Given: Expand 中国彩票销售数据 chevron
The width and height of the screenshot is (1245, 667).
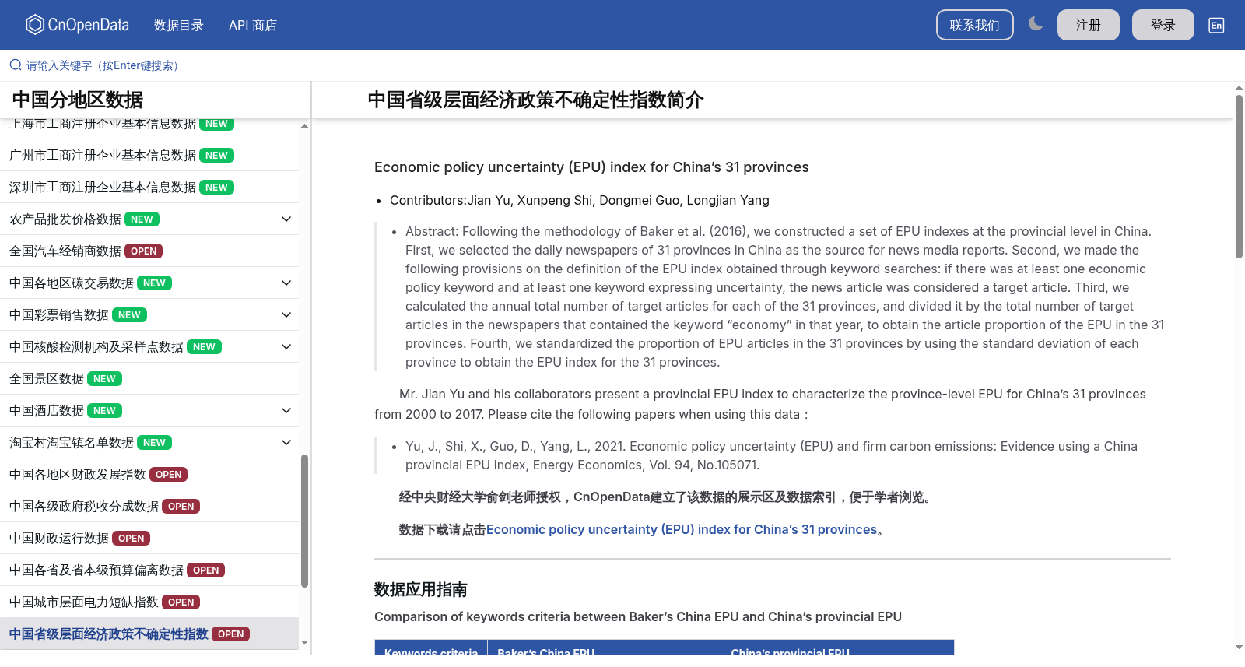Looking at the screenshot, I should 286,315.
